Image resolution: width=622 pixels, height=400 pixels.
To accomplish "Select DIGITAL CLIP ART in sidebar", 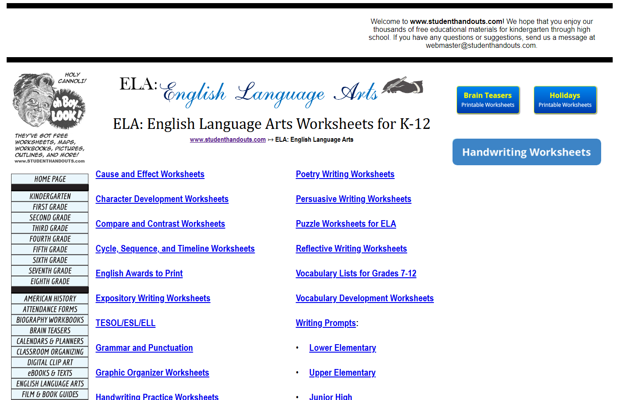I will [x=50, y=362].
